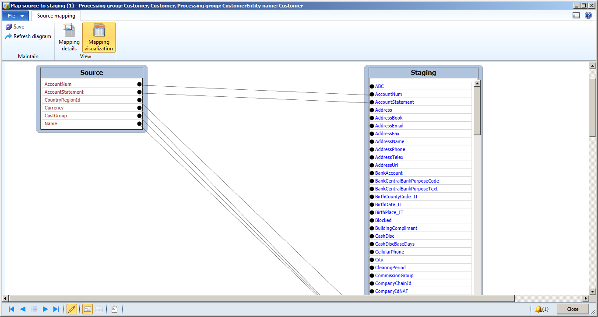Select the AccountStatement link in Staging

point(394,102)
